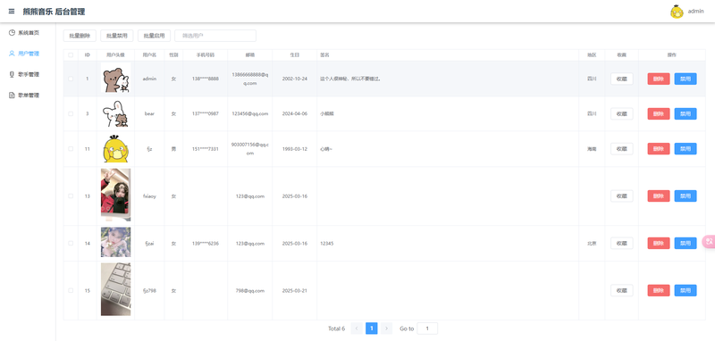Click the email 798@qq.com cell
The height and width of the screenshot is (341, 715).
pyautogui.click(x=250, y=290)
